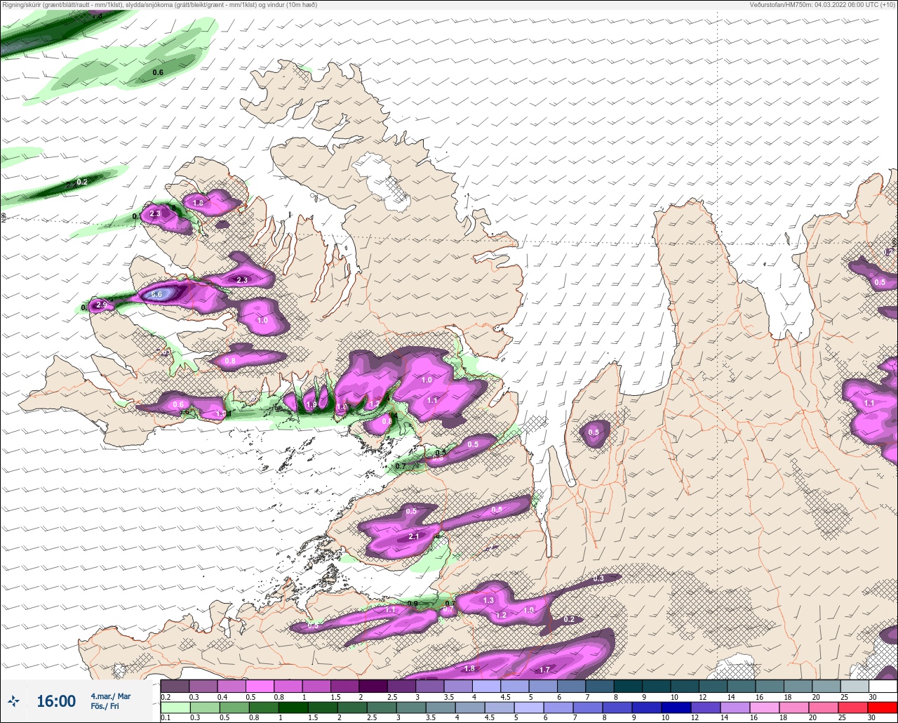The image size is (898, 723).
Task: Click the 5.6 precipitation value on the map
Action: pyautogui.click(x=156, y=295)
